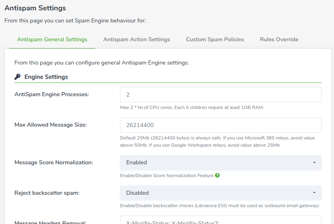Image resolution: width=334 pixels, height=224 pixels.
Task: Click the green help icon after Score Normalization Feature
Action: pyautogui.click(x=217, y=176)
